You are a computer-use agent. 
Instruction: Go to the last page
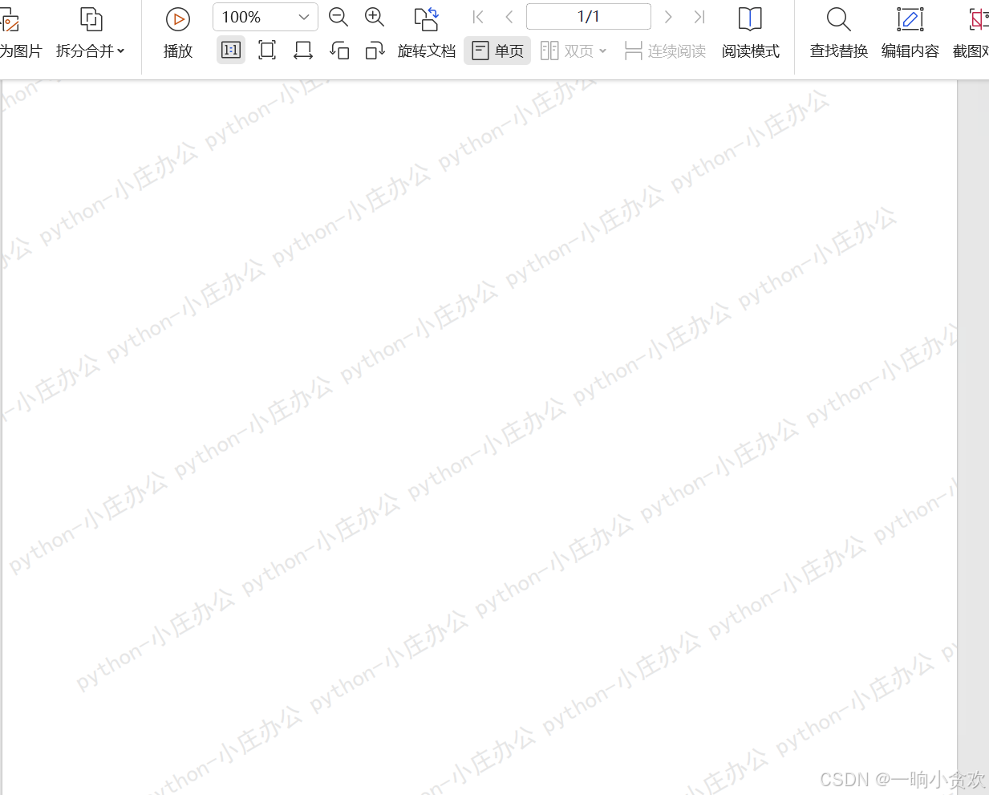point(699,17)
